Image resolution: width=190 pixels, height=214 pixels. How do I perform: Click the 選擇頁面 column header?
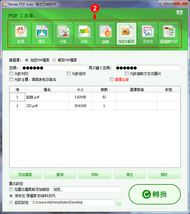click(137, 90)
